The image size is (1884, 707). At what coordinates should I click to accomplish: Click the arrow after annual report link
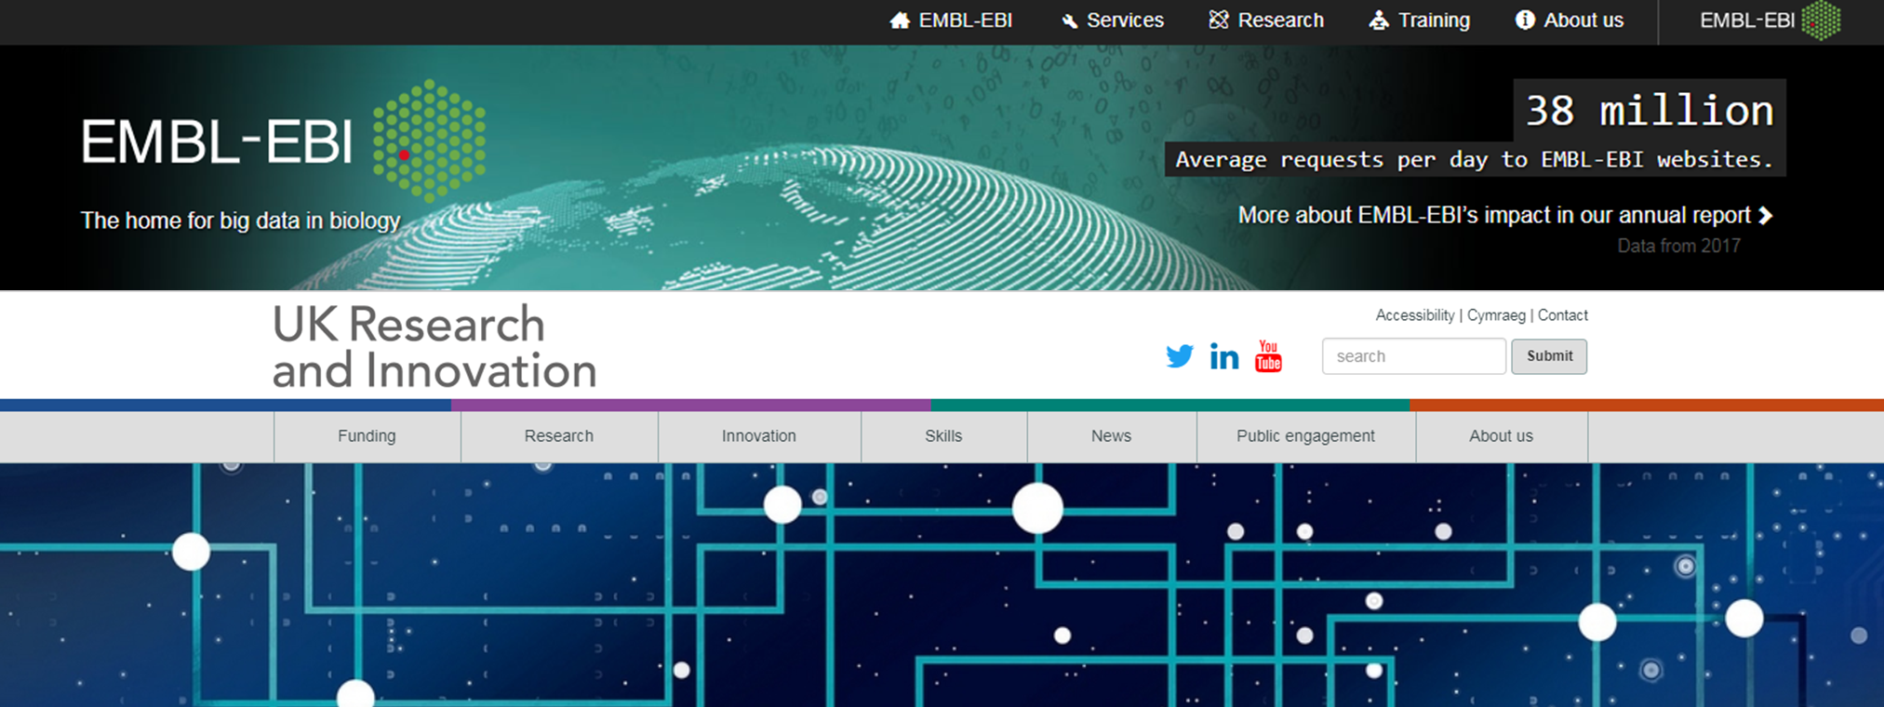point(1765,216)
